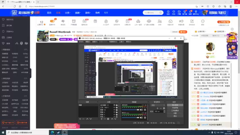
Task: Open the waveform sound icon in toolbar
Action: click(63, 21)
